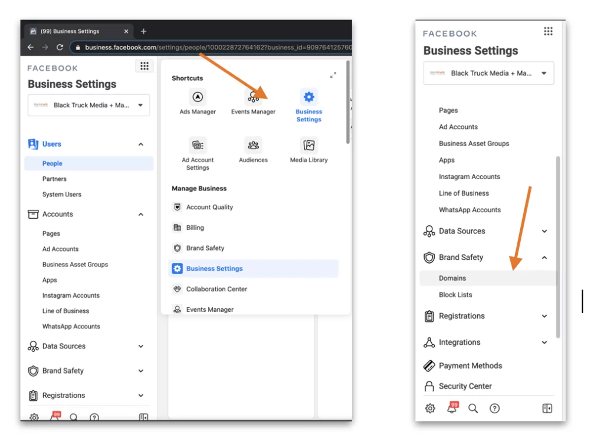Open Ads Manager shortcut icon

pos(198,97)
